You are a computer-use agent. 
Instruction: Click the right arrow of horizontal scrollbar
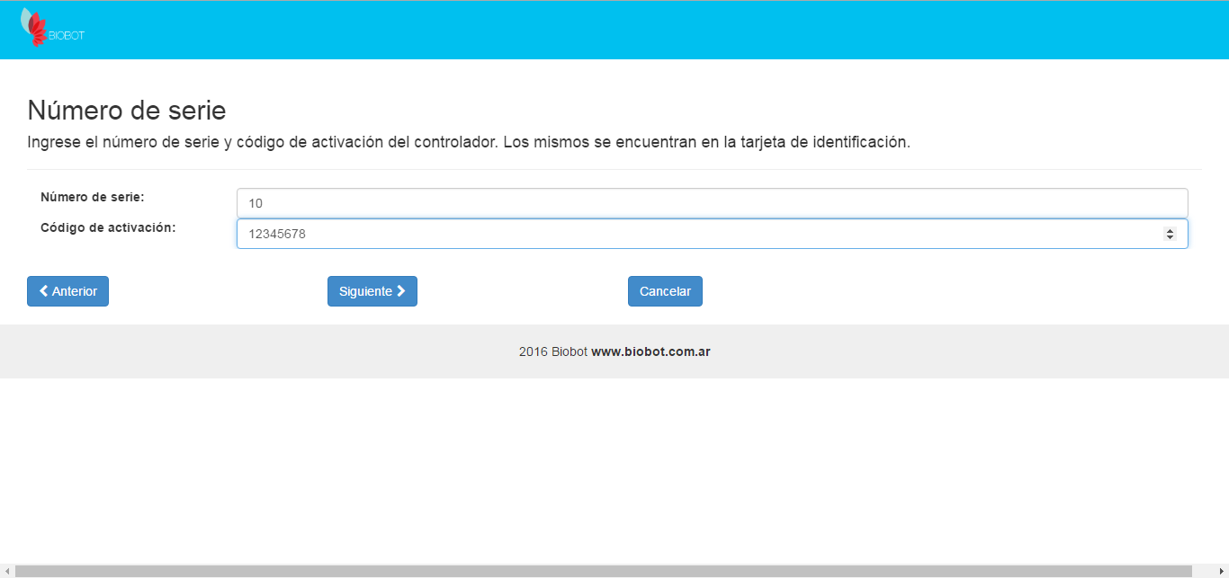[1222, 572]
